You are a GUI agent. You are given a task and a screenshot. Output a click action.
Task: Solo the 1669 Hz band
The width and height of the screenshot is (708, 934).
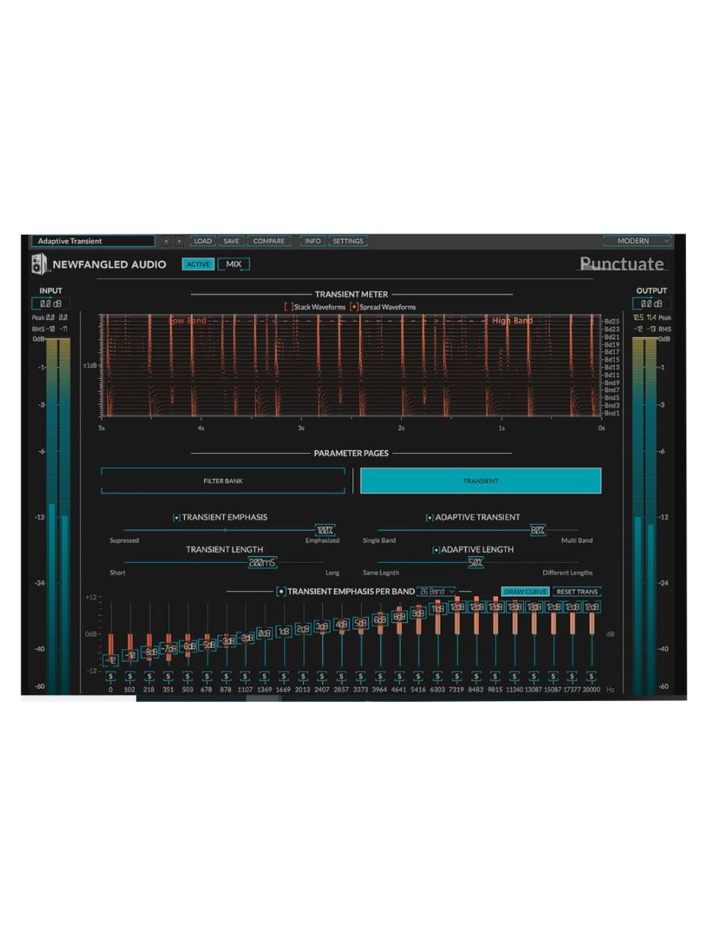pos(283,676)
